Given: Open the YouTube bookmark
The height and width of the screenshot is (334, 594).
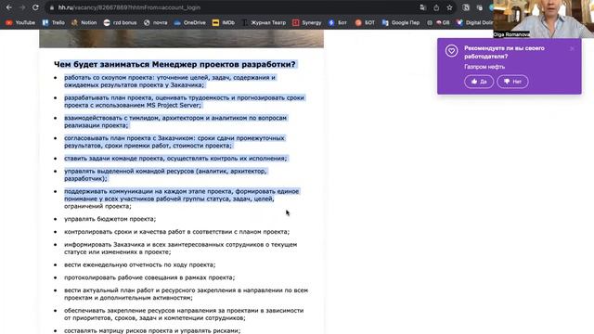Looking at the screenshot, I should click(x=20, y=22).
